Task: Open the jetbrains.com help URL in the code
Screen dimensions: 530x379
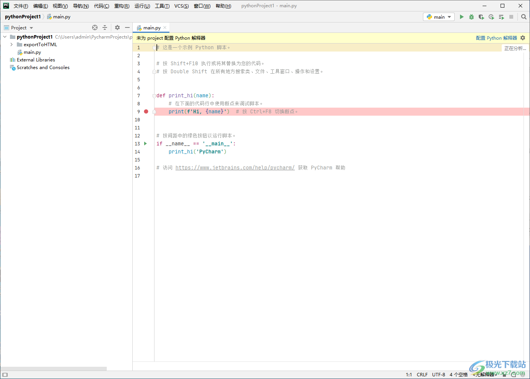Action: [235, 168]
